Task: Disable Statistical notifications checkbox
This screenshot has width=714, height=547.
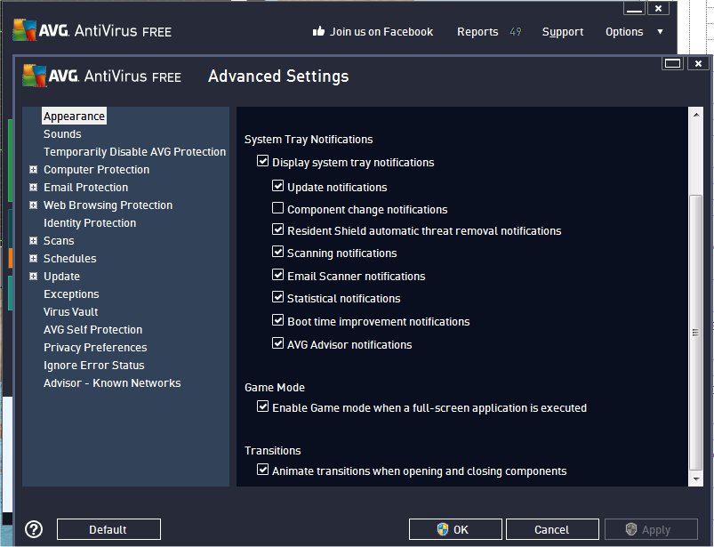Action: pyautogui.click(x=277, y=297)
